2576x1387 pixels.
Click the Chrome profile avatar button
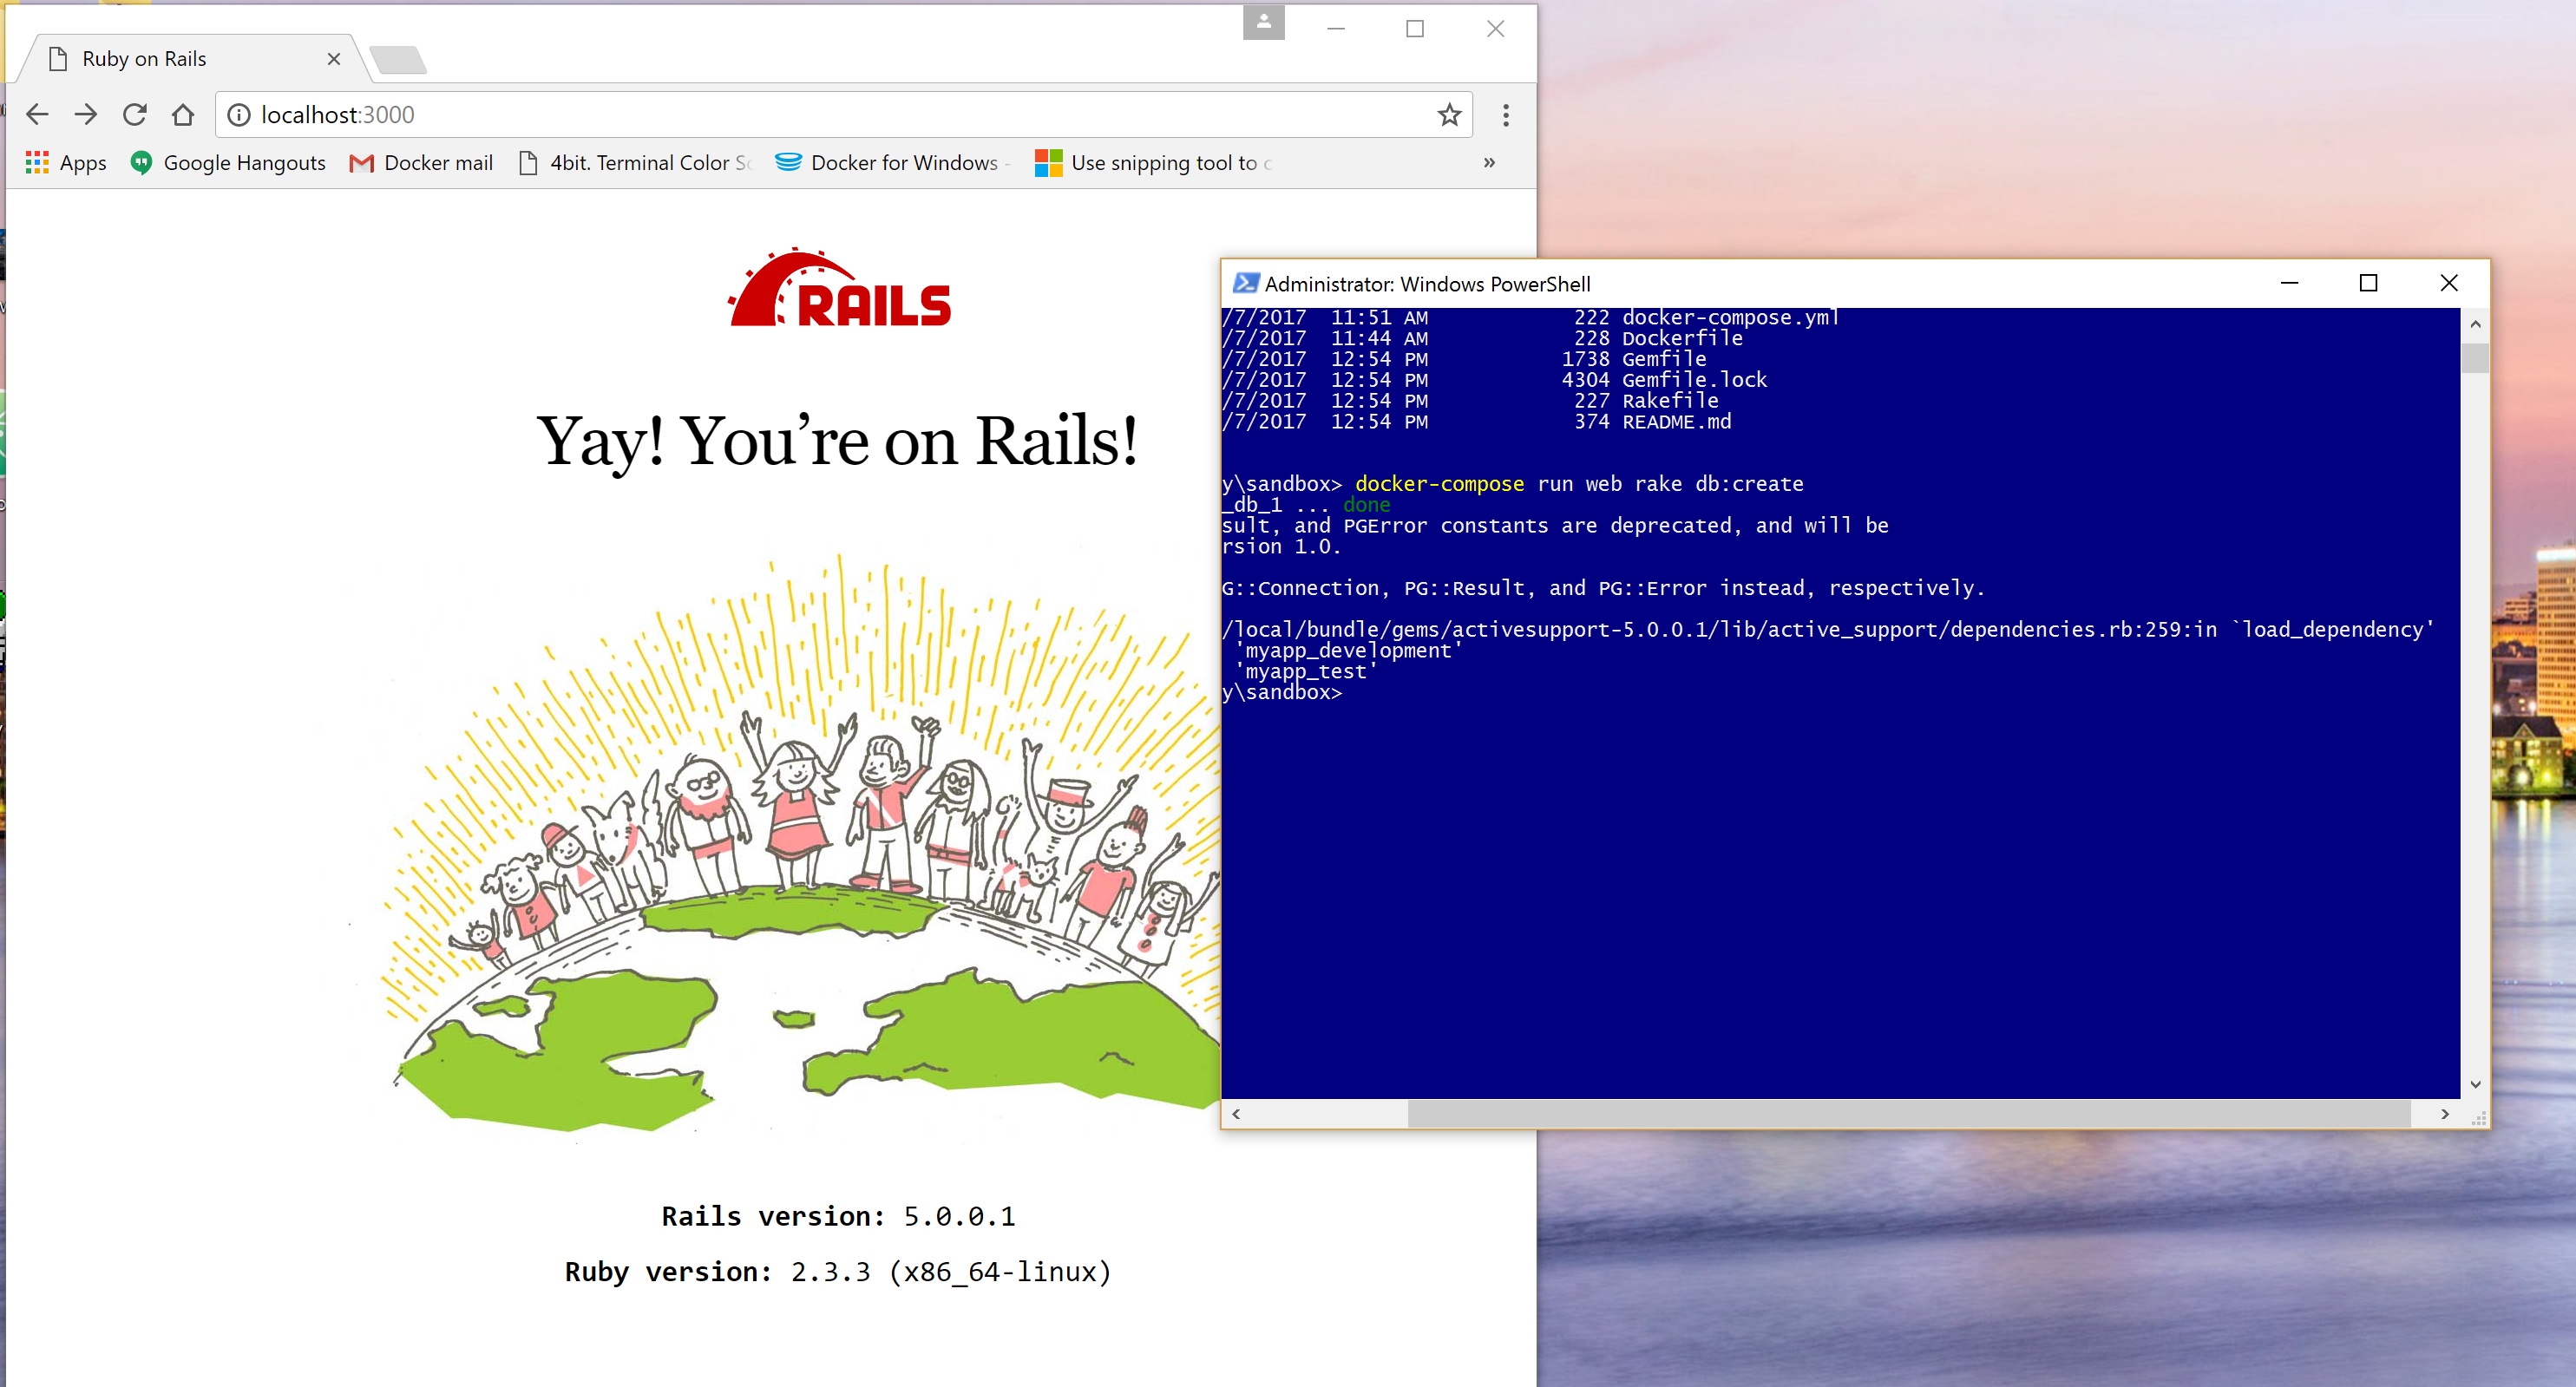coord(1263,22)
